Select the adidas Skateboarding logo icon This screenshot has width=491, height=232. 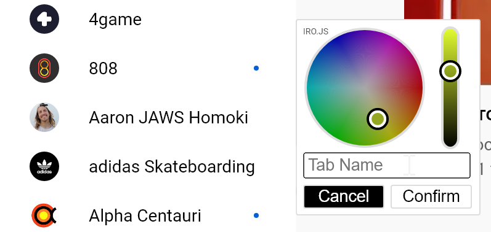point(44,166)
